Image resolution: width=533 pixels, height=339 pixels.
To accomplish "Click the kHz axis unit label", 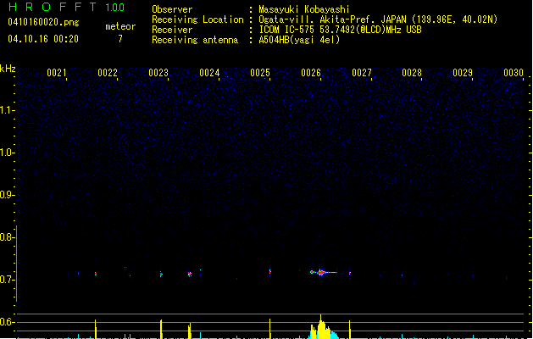I will coord(8,69).
